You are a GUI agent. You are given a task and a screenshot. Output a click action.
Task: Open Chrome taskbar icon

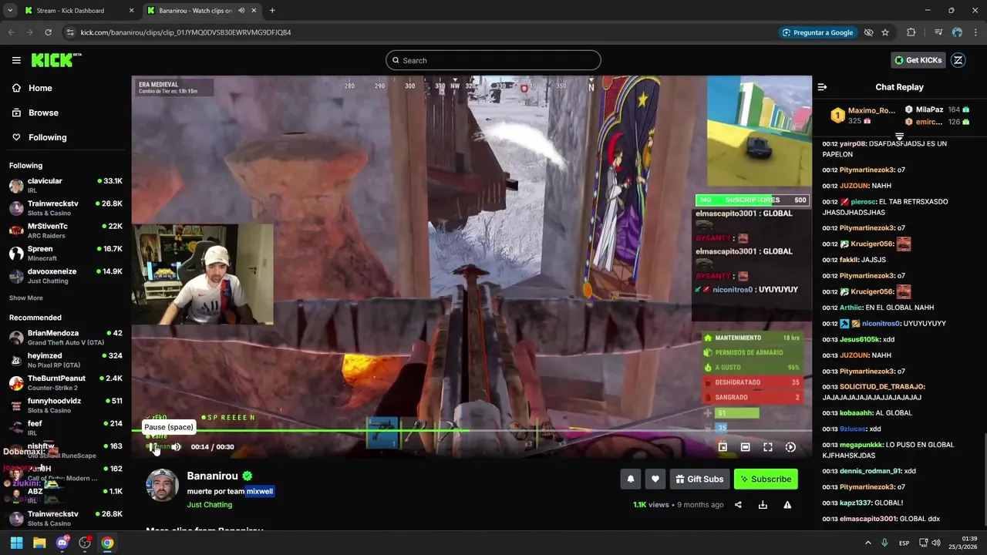[107, 543]
